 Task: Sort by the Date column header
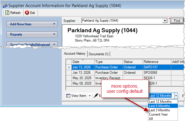(x=83, y=62)
